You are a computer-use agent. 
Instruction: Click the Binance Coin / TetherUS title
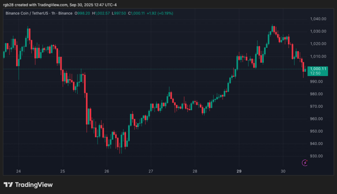(28, 13)
